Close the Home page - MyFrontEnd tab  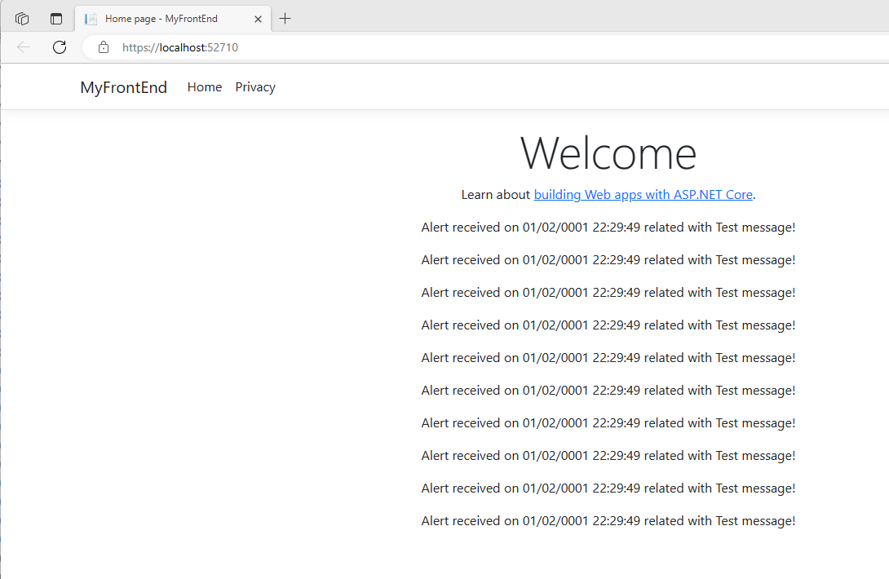click(x=259, y=18)
